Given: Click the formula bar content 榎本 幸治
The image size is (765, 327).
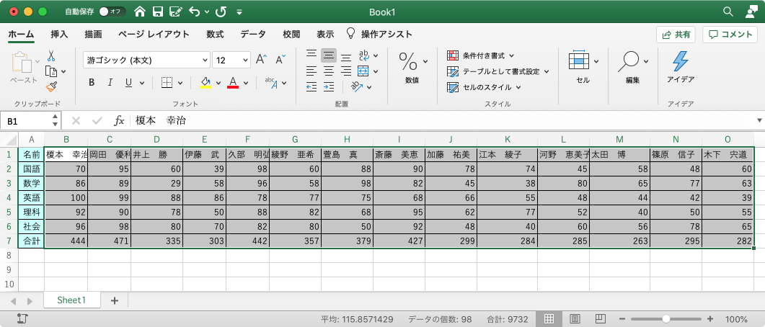Looking at the screenshot, I should (x=160, y=120).
